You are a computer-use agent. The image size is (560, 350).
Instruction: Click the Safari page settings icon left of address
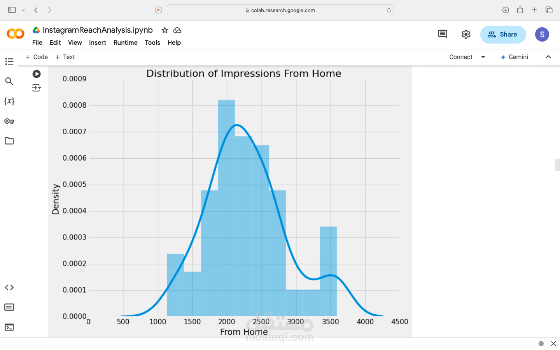coord(158,10)
